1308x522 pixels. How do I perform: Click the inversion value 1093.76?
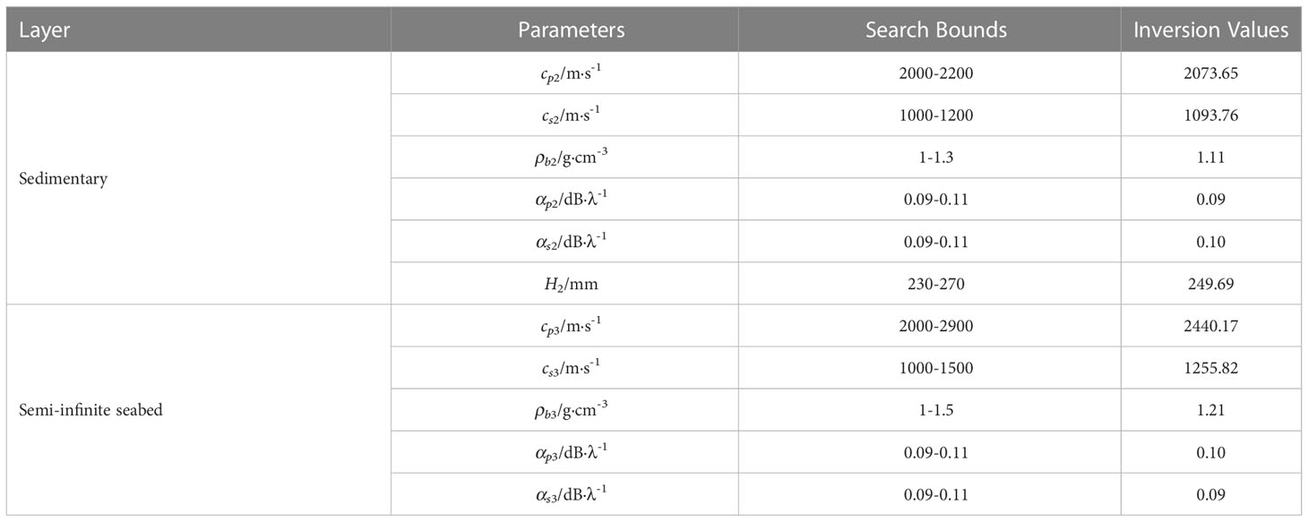coord(1211,115)
